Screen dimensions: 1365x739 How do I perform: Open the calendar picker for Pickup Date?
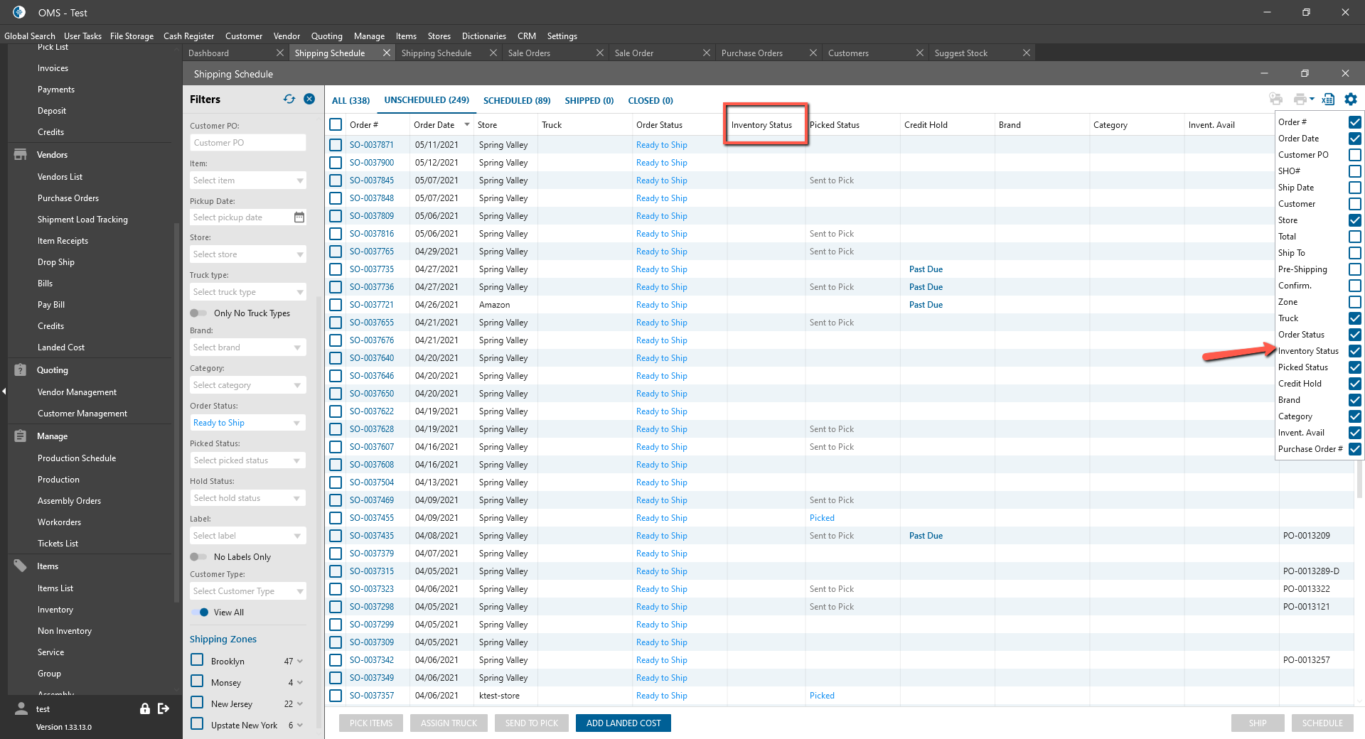pos(299,217)
